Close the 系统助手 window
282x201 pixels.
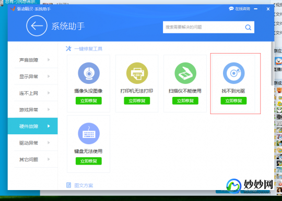[268, 9]
